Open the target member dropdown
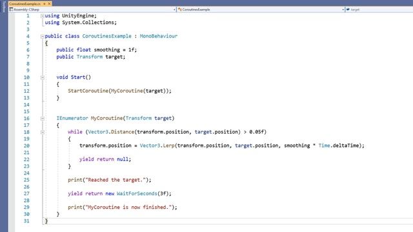Screen dimensions: 413x232 click(379, 10)
